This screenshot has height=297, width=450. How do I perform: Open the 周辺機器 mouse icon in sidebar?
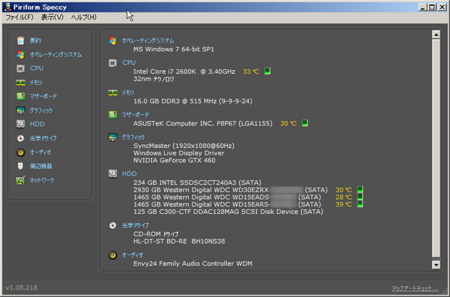(20, 166)
